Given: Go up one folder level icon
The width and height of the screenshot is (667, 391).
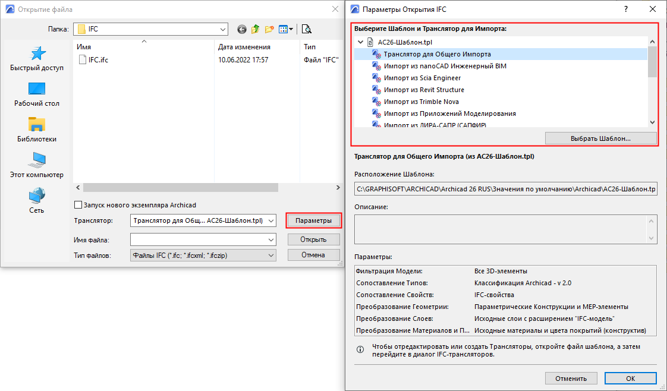Looking at the screenshot, I should 255,29.
